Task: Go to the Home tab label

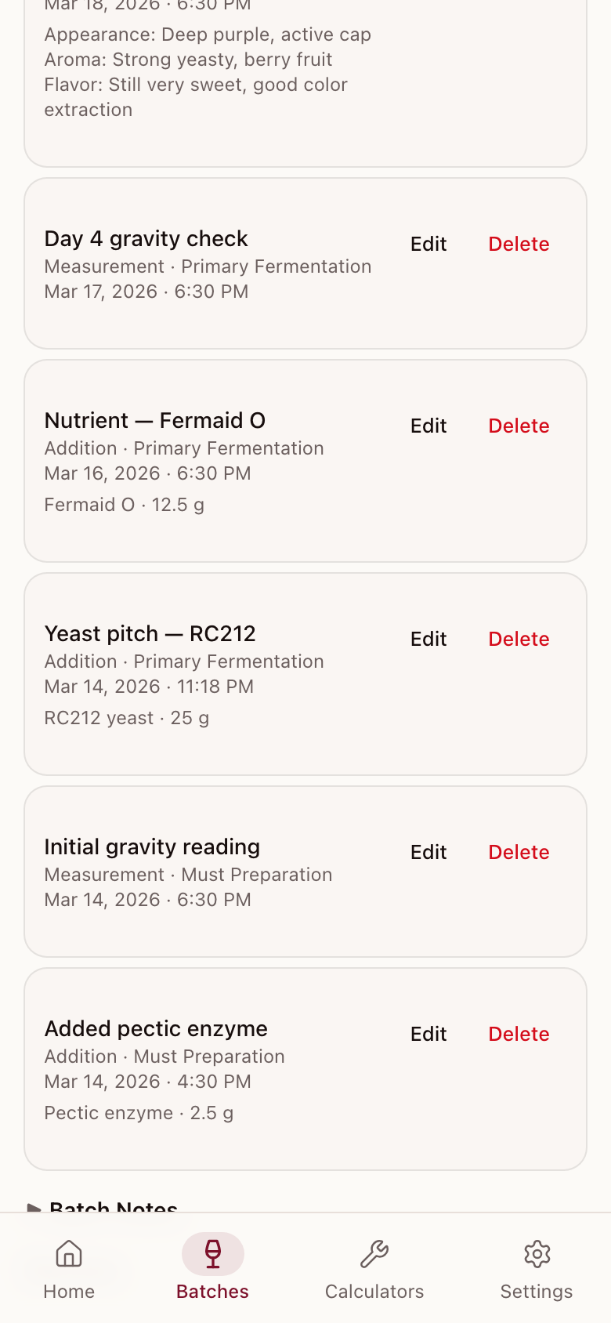Action: (x=69, y=1292)
